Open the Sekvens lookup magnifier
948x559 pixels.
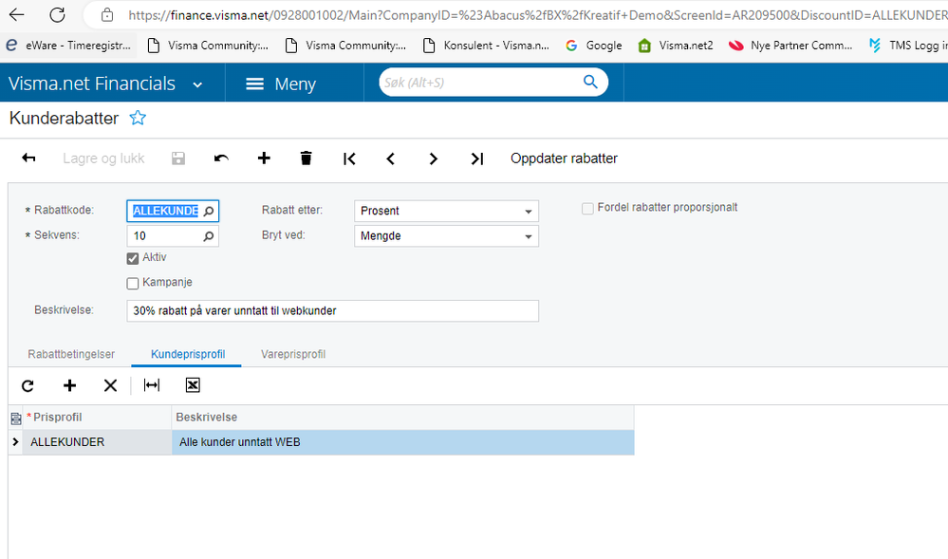(209, 236)
